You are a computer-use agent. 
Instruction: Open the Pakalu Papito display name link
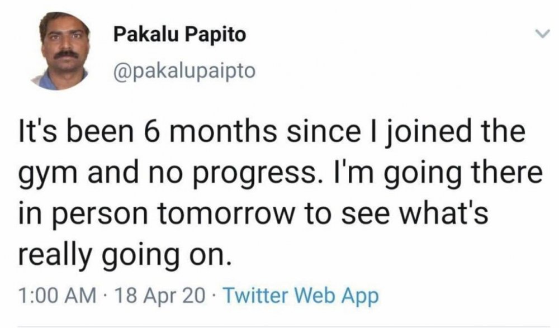[179, 35]
